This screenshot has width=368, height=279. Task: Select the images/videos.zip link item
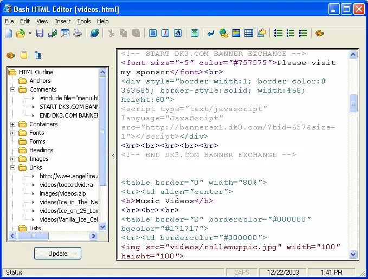(x=63, y=193)
